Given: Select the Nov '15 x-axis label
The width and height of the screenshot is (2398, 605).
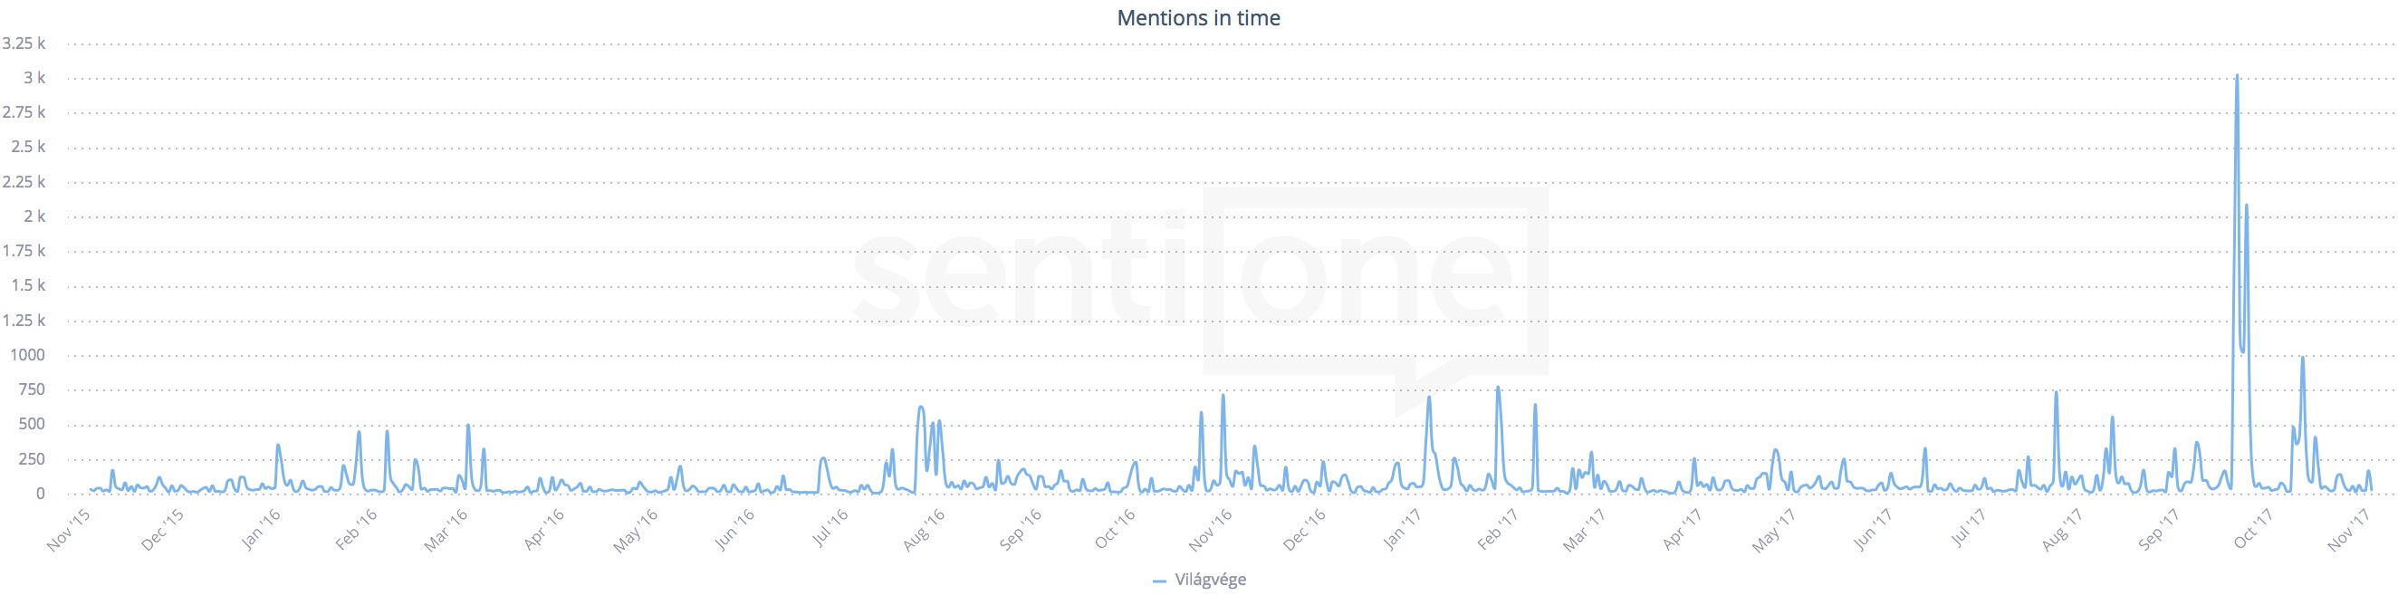Looking at the screenshot, I should click(69, 530).
